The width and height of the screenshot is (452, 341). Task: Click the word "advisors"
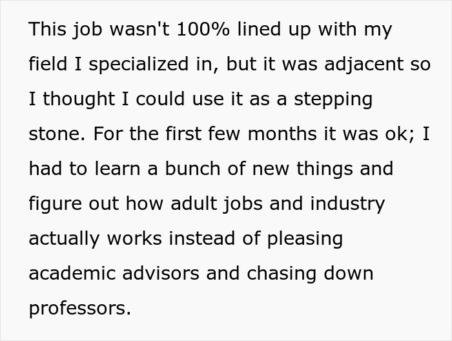click(165, 273)
